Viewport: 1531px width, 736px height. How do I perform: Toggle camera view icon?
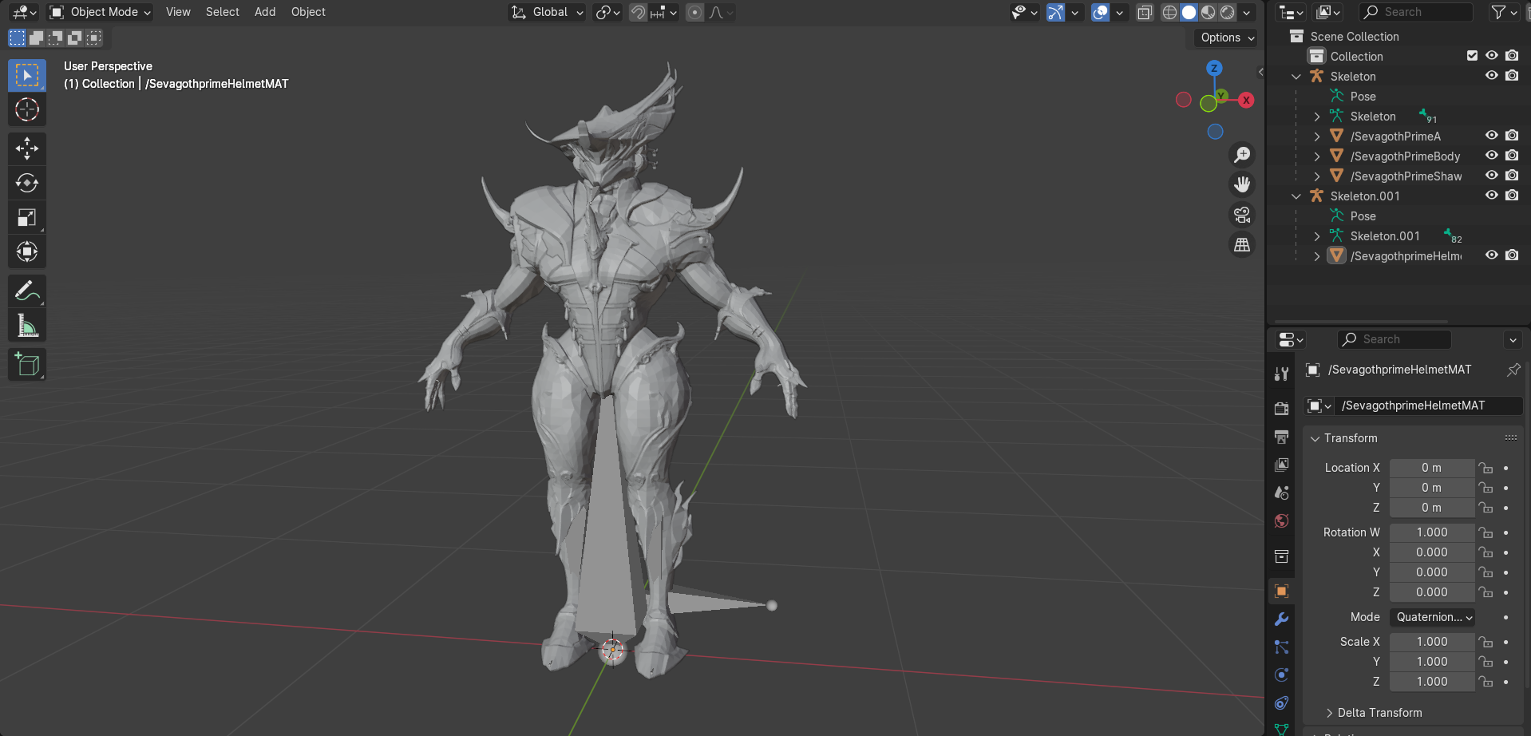pos(1242,215)
